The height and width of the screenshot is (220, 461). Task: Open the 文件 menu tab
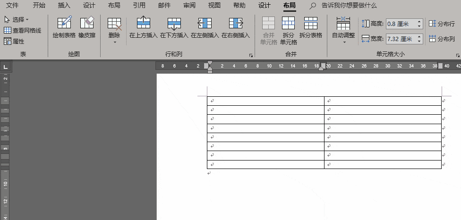tap(12, 5)
